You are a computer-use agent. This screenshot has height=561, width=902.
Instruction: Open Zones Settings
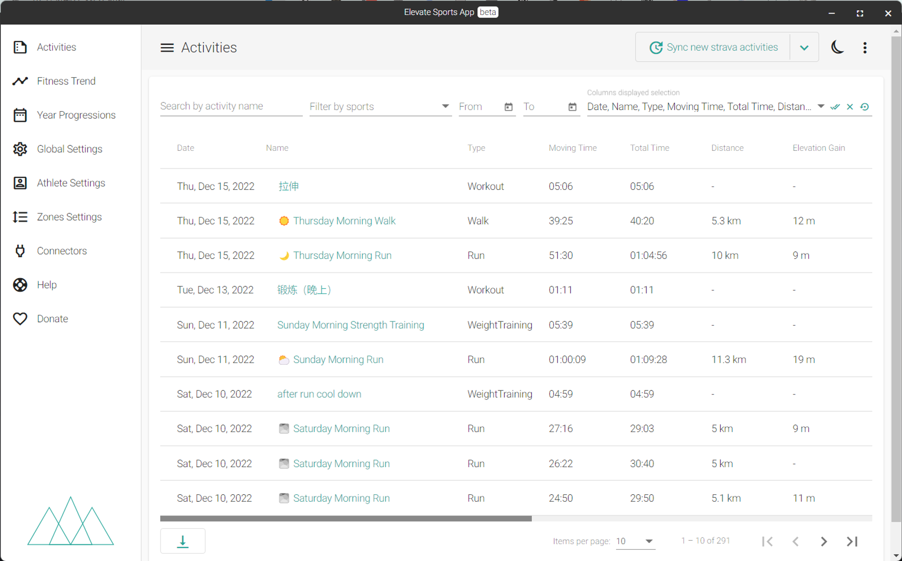coord(69,217)
